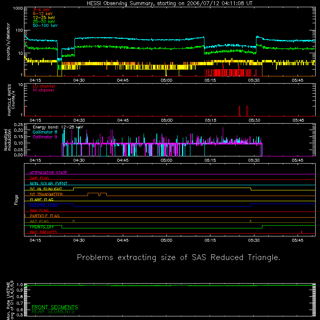
Task: Click '05:15' under the particle rates panel
Action: 210,120
